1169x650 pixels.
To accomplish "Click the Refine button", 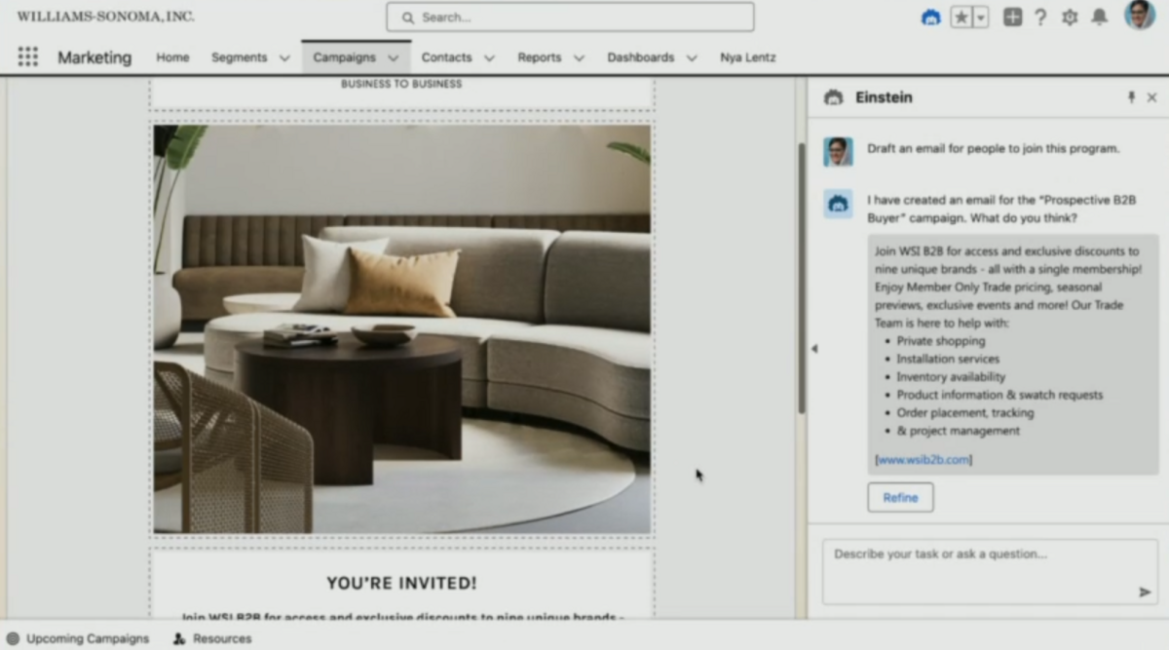I will (900, 497).
